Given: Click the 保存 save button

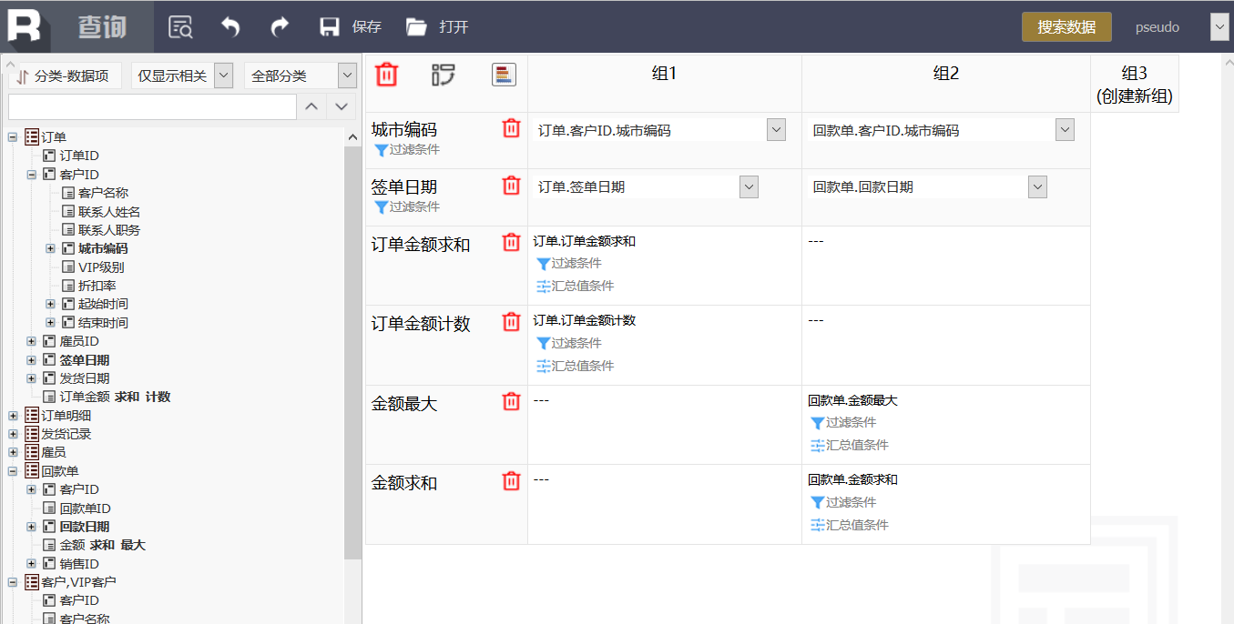Looking at the screenshot, I should click(x=351, y=27).
